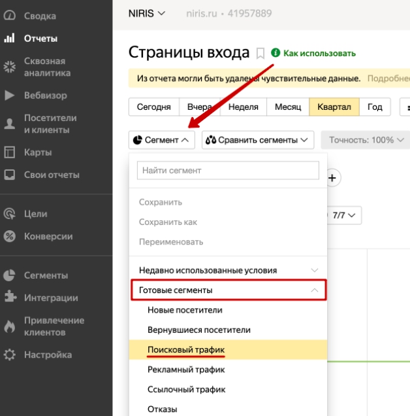The image size is (410, 416).
Task: Choose Поисковый трафик segment
Action: 185,350
